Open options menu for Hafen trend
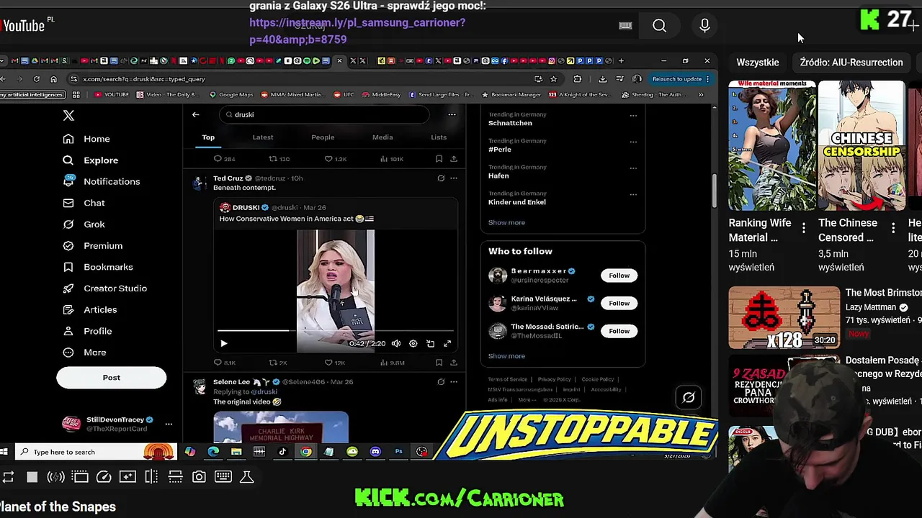Screen dimensions: 922x518 coord(633,168)
